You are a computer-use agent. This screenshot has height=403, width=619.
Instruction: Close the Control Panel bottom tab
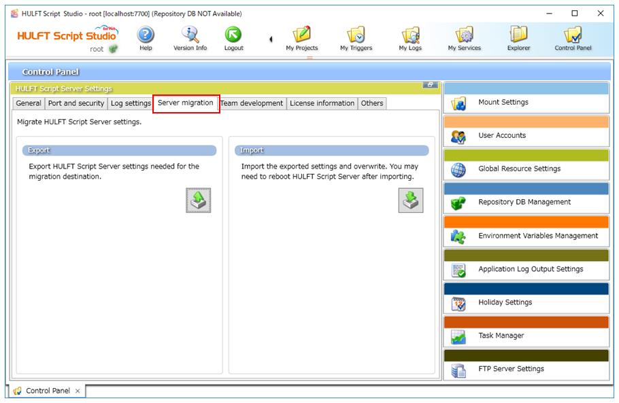point(78,391)
